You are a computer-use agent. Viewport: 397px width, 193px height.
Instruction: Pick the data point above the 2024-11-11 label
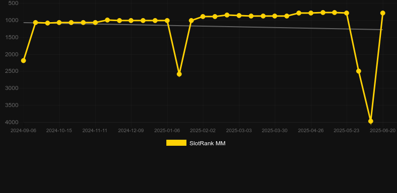tap(95, 23)
